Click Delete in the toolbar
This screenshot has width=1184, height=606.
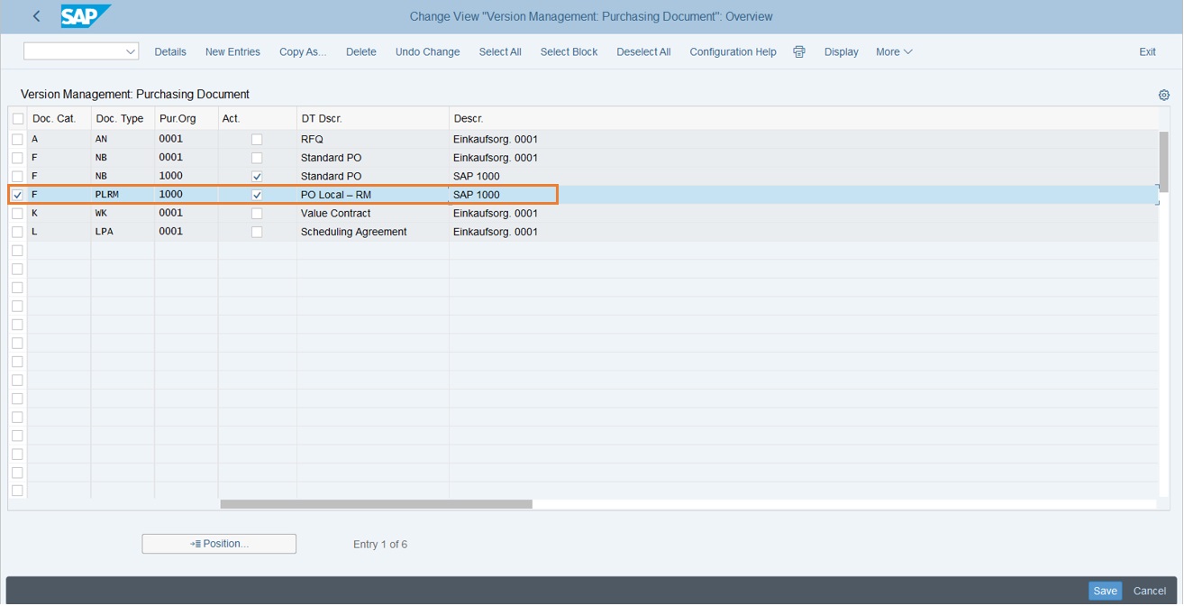pyautogui.click(x=360, y=51)
